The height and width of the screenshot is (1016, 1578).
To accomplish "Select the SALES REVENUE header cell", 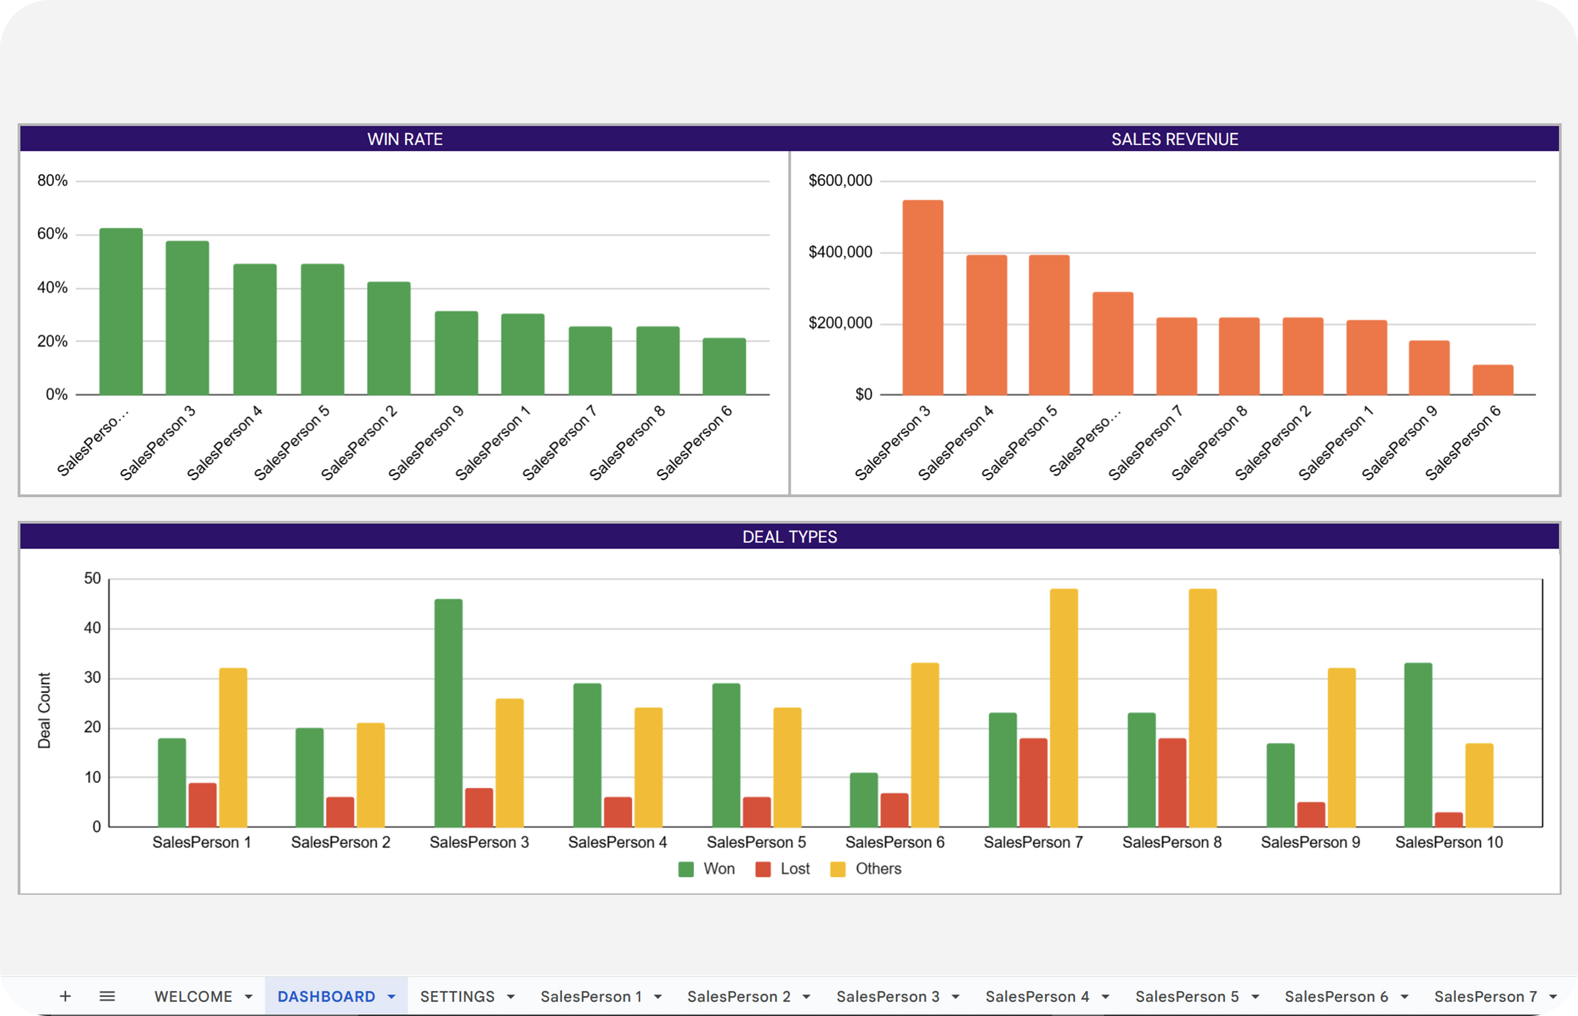I will [1174, 139].
